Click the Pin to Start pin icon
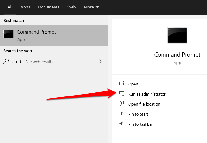207x143 pixels. point(122,114)
